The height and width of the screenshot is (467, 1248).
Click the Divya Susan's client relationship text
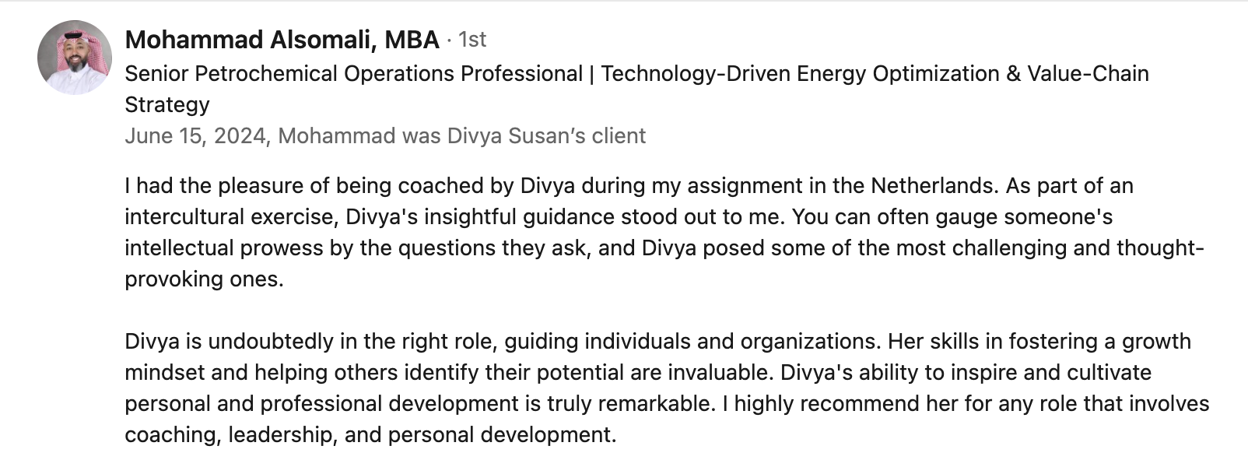(546, 136)
